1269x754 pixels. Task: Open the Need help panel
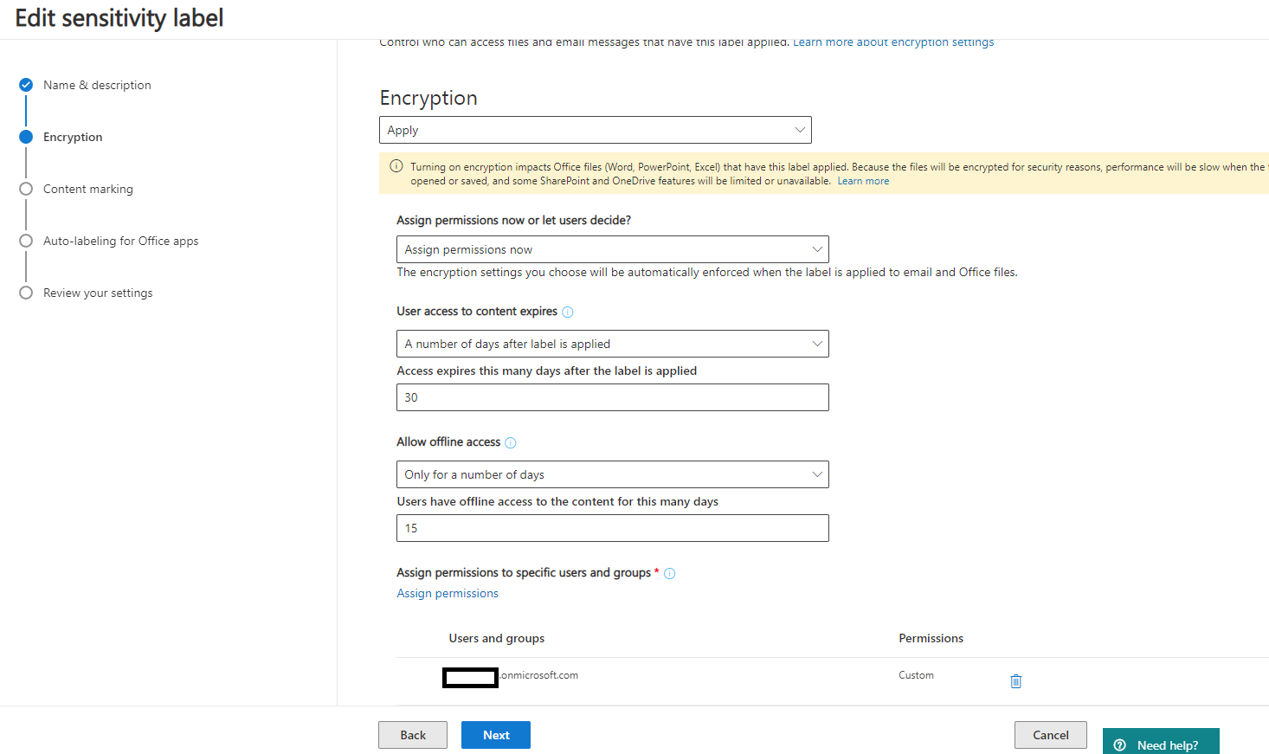[x=1161, y=743]
